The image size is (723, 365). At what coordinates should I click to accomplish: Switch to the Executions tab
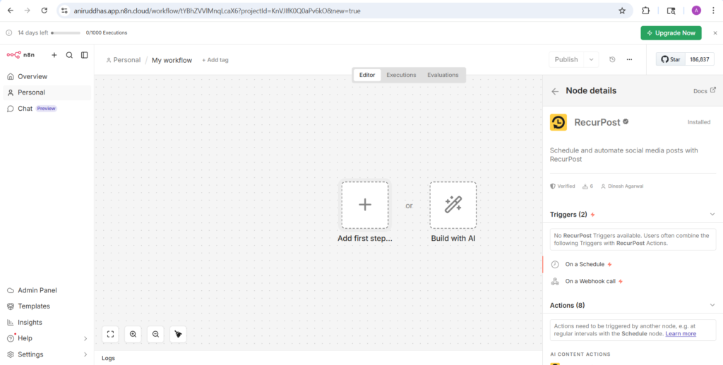(401, 75)
